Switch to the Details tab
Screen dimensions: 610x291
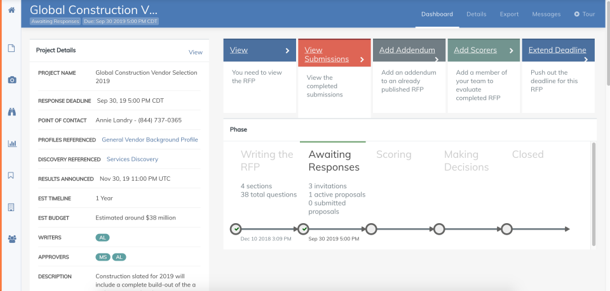pyautogui.click(x=476, y=14)
